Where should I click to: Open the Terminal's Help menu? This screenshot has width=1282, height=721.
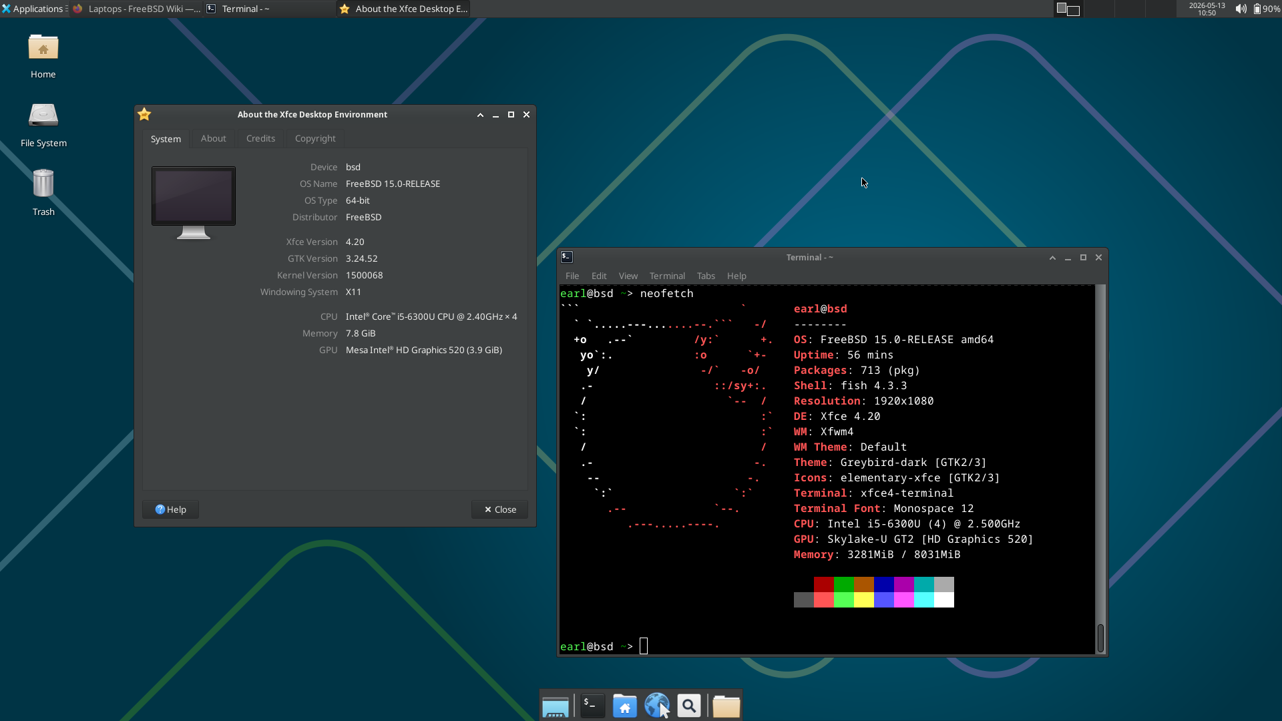pyautogui.click(x=736, y=276)
